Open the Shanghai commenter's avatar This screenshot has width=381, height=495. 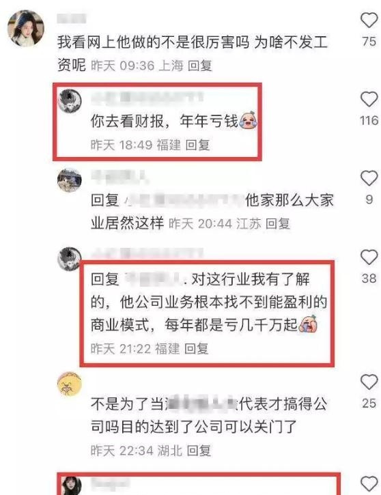[25, 29]
